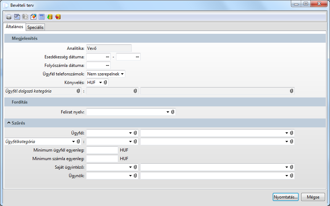Click paperclip inside the Ügyfél dolgozó kategória label box
The width and height of the screenshot is (330, 206).
point(78,91)
